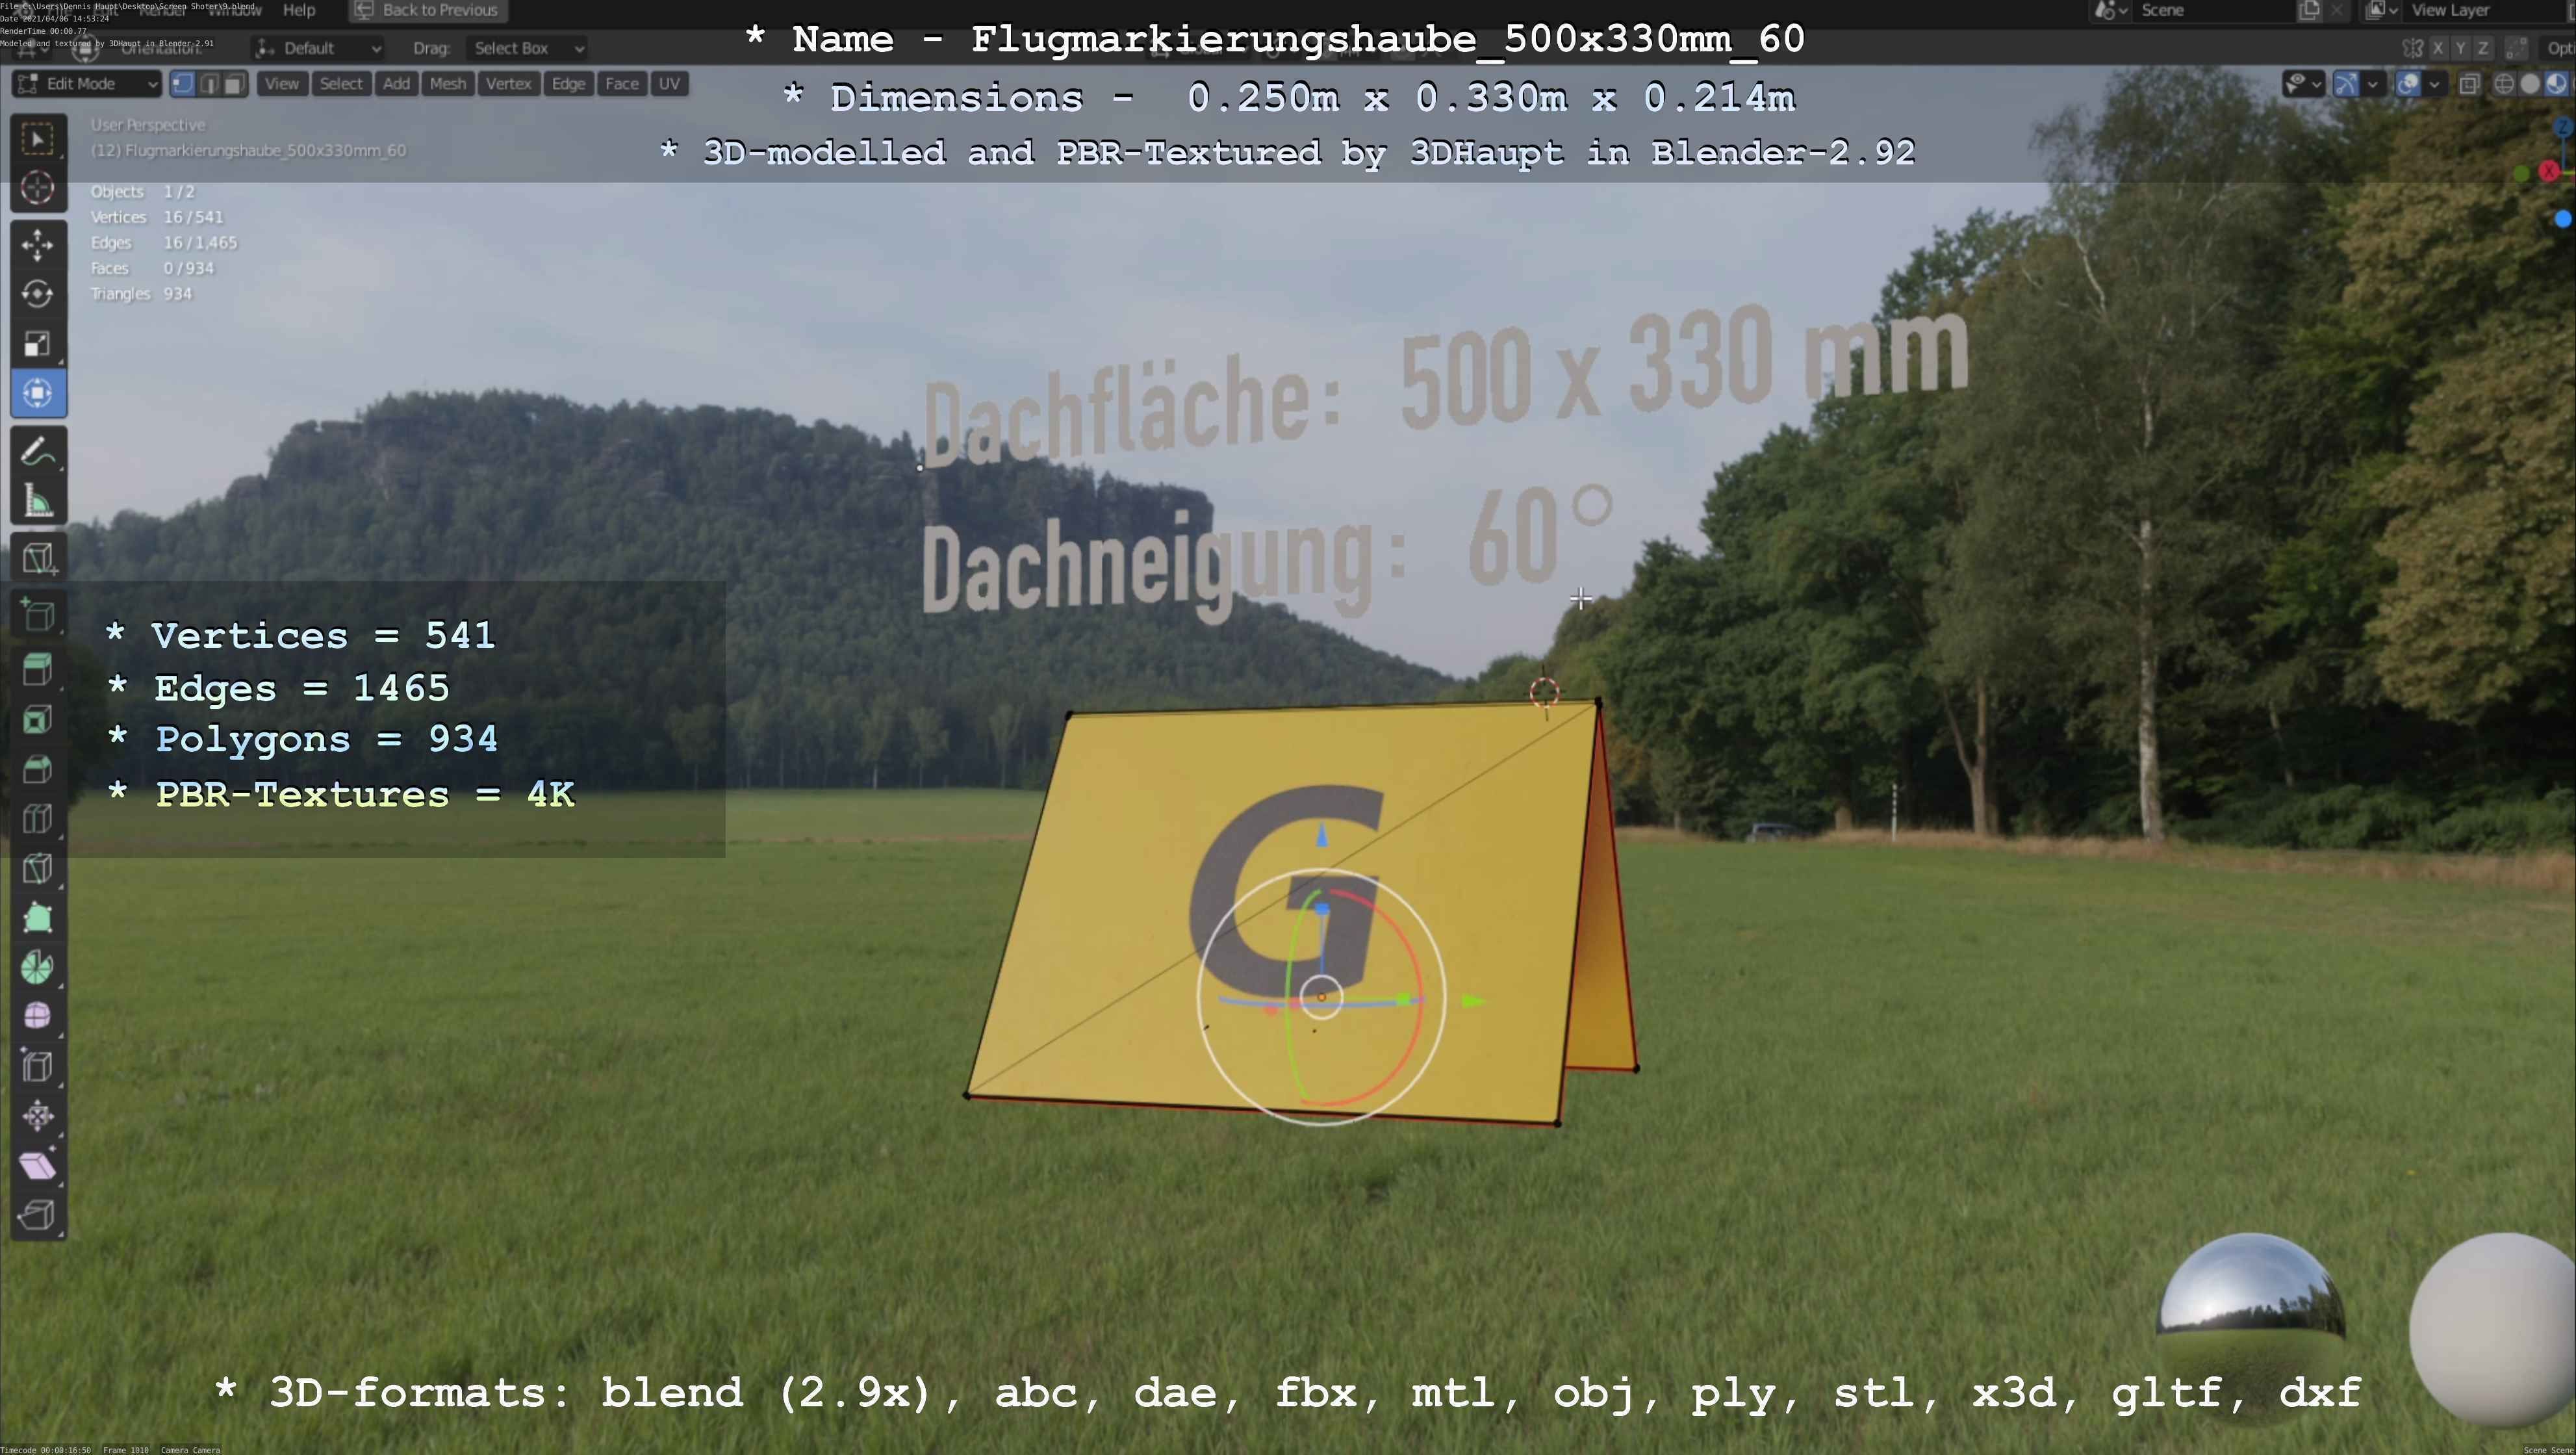The image size is (2576, 1455).
Task: Switch to material preview shading
Action: pos(2556,84)
